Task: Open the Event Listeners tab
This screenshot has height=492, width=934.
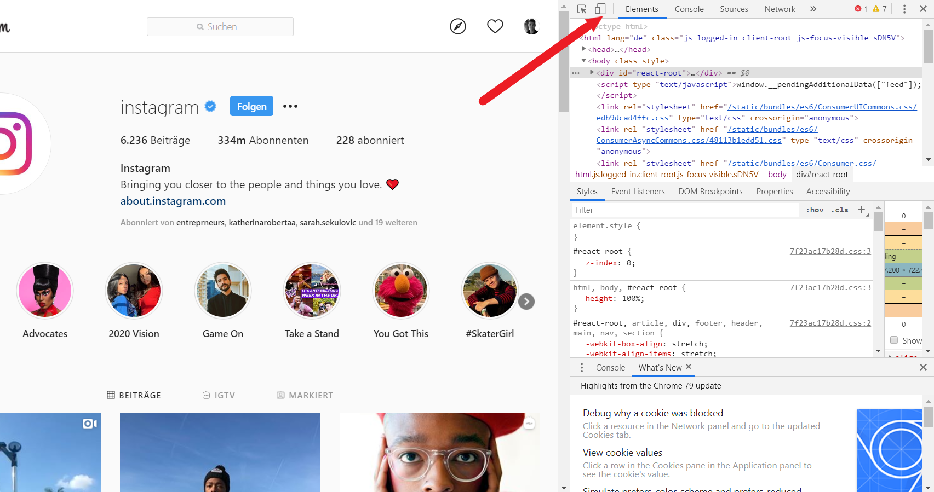Action: [638, 192]
